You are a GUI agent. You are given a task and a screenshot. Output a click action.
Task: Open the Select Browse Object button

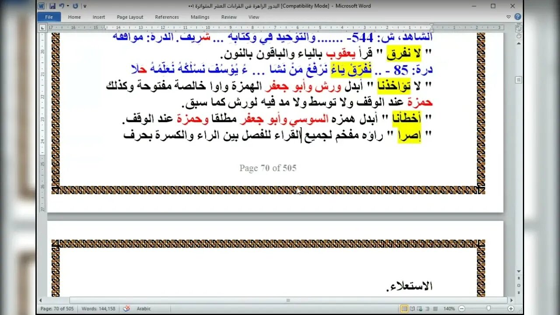(518, 285)
